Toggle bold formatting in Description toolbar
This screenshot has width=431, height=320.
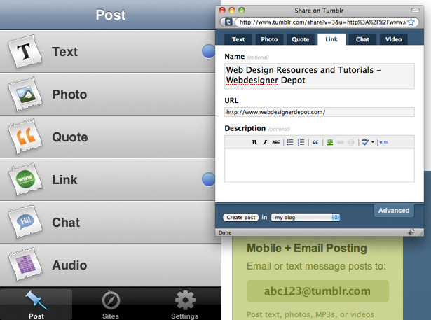pyautogui.click(x=254, y=142)
